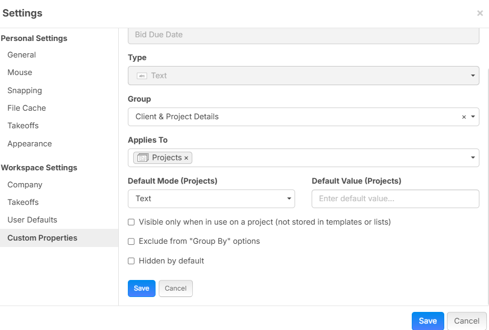The height and width of the screenshot is (330, 489).
Task: Toggle the Hidden by default checkbox
Action: pos(131,261)
